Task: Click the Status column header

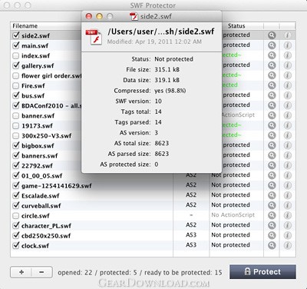Action: point(236,26)
